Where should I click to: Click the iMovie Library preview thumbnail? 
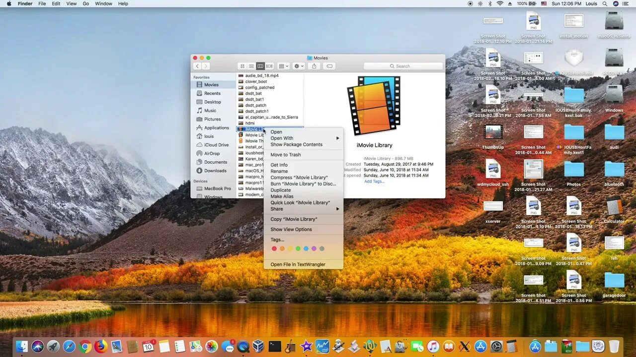point(374,106)
